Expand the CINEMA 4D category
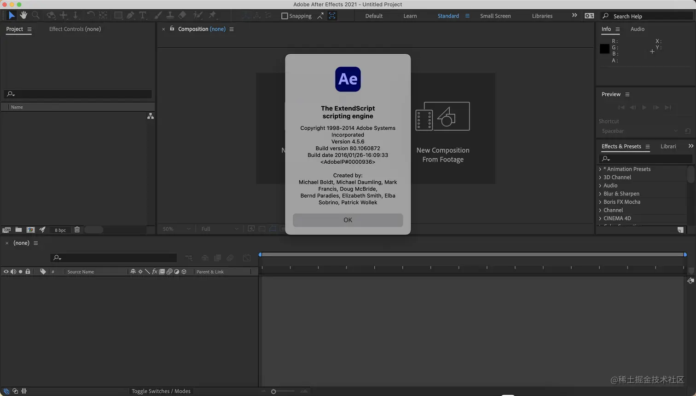The image size is (696, 396). coord(600,219)
